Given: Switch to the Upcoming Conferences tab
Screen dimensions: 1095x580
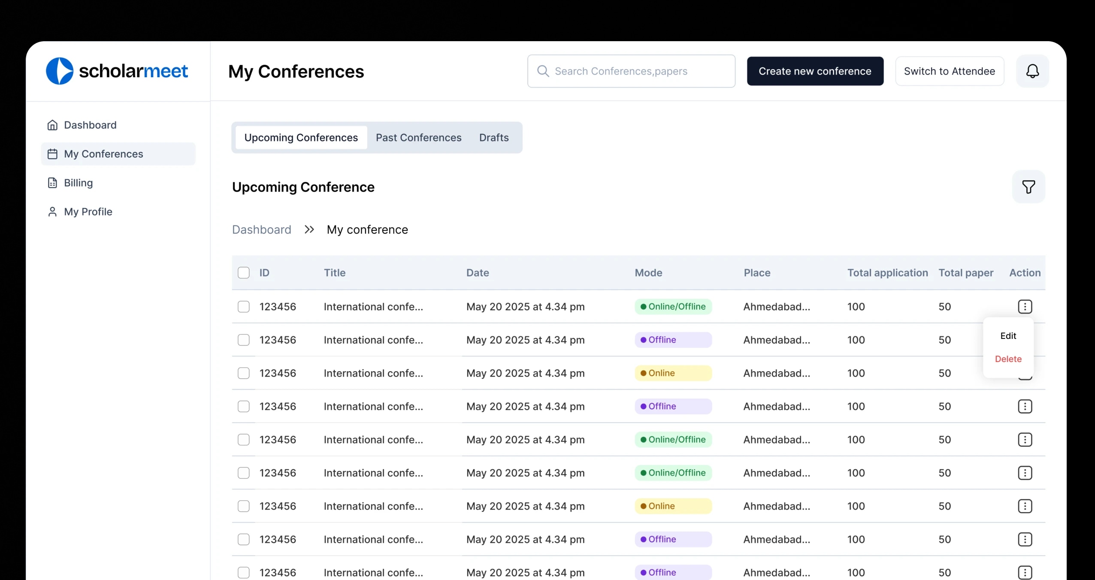Looking at the screenshot, I should click(301, 138).
